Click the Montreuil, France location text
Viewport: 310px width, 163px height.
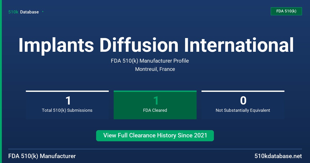(x=155, y=69)
